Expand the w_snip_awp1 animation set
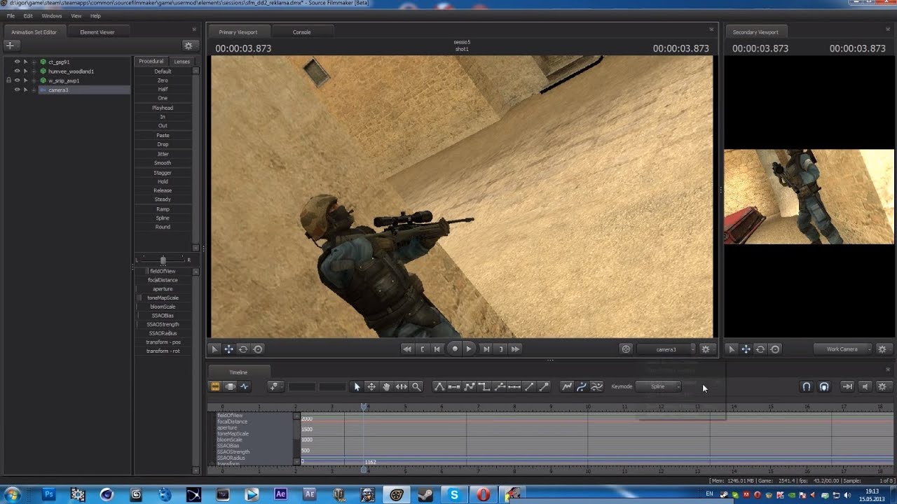 click(x=34, y=80)
